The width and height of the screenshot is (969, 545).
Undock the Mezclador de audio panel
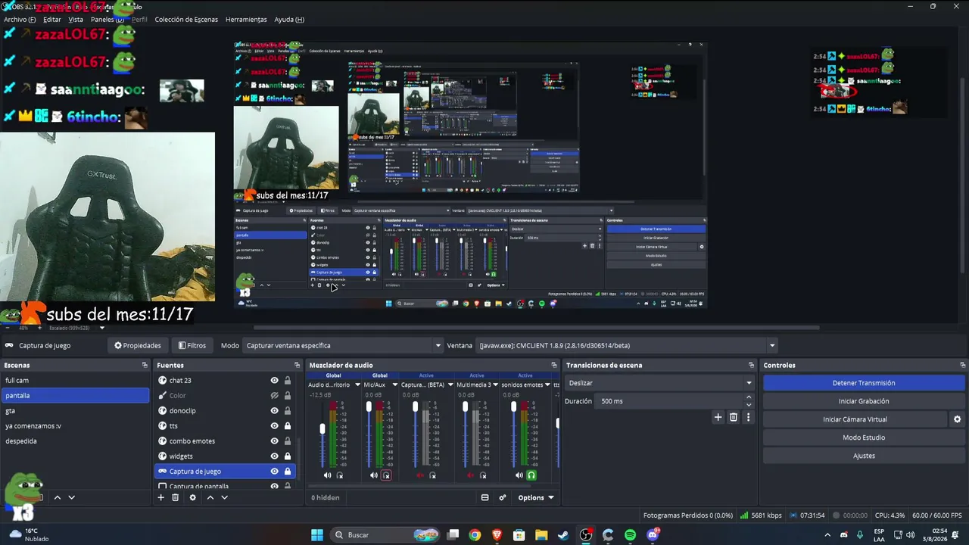(x=553, y=365)
